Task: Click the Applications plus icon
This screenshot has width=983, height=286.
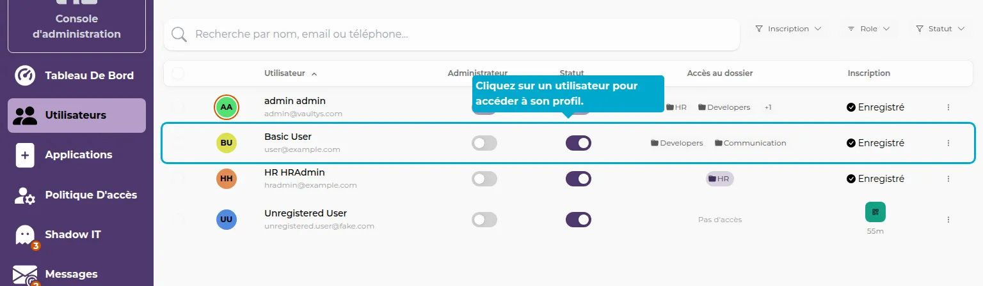Action: pos(25,155)
